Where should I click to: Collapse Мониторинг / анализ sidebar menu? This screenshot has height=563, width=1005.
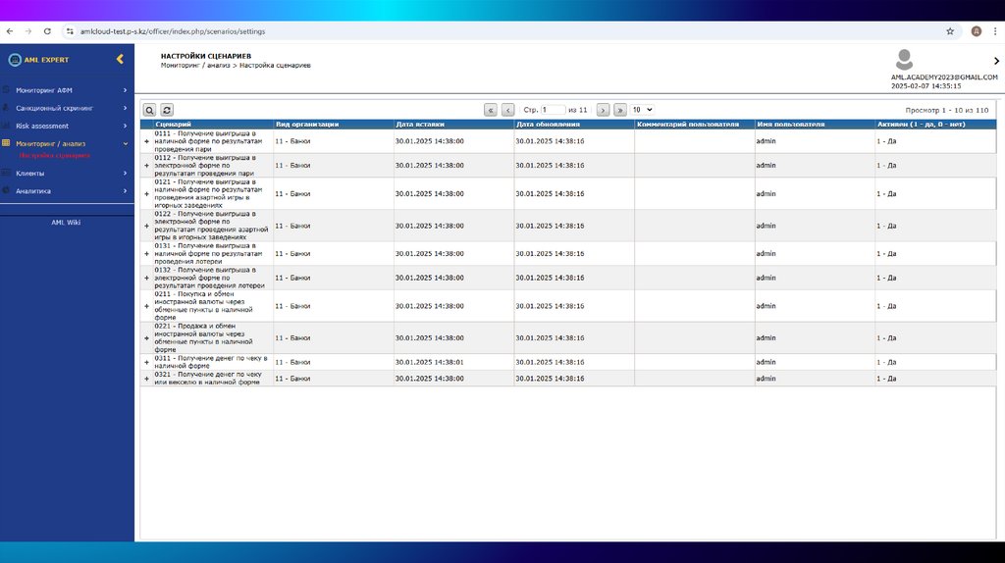[67, 144]
